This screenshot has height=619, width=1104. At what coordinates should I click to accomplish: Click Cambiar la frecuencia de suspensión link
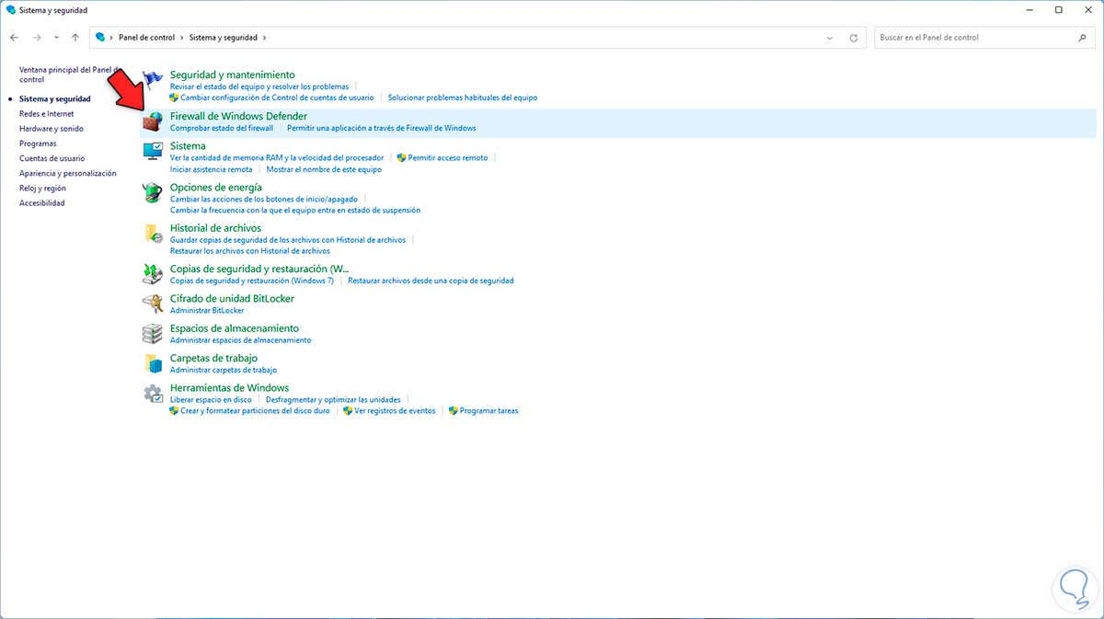point(295,210)
